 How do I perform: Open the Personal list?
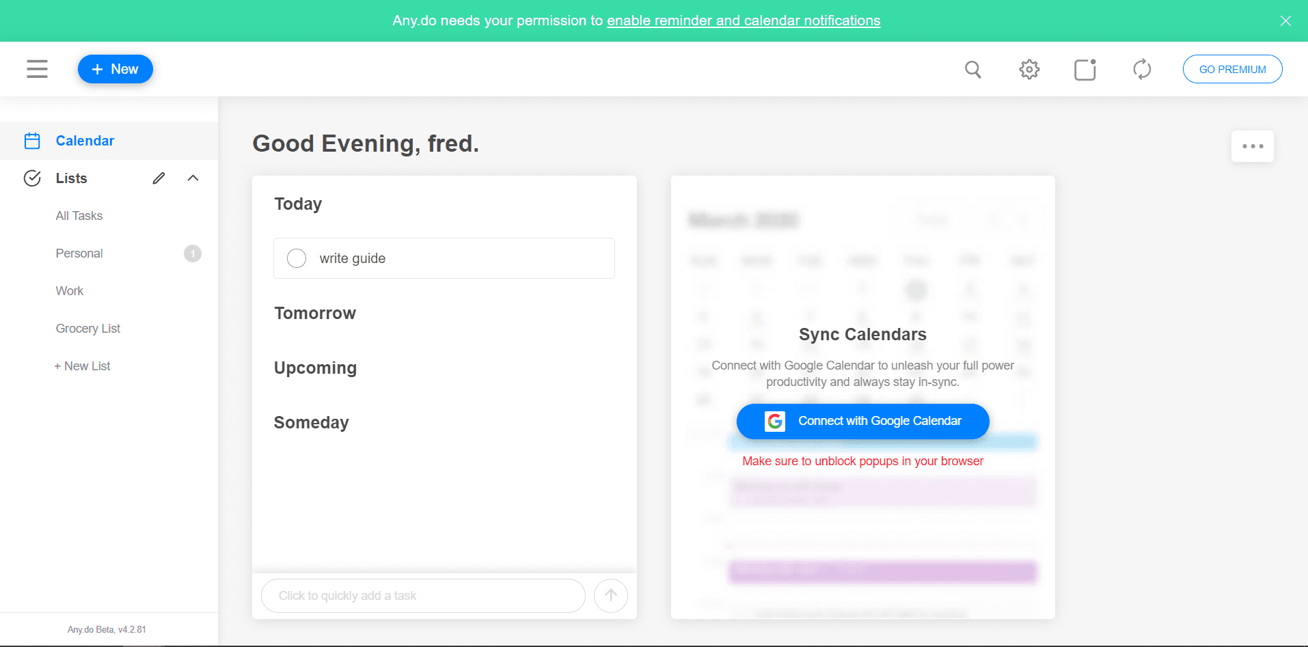click(79, 253)
